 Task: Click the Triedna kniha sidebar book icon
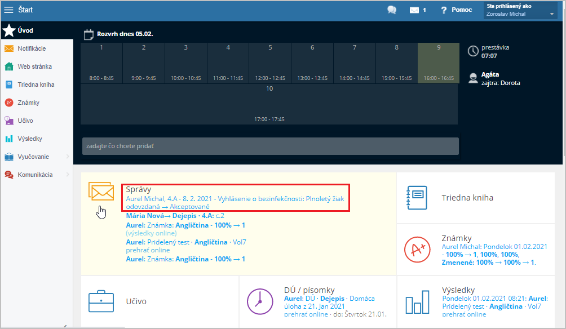tap(9, 85)
